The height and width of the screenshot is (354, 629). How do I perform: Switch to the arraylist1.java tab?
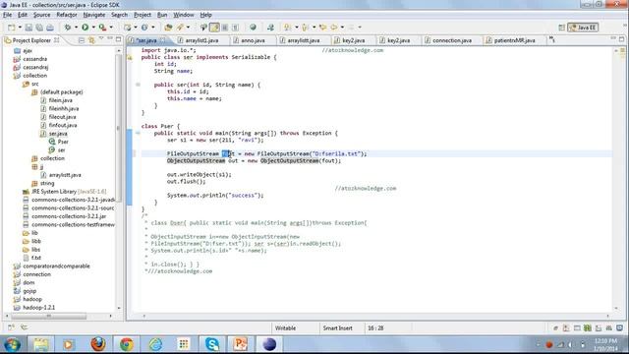coord(201,40)
